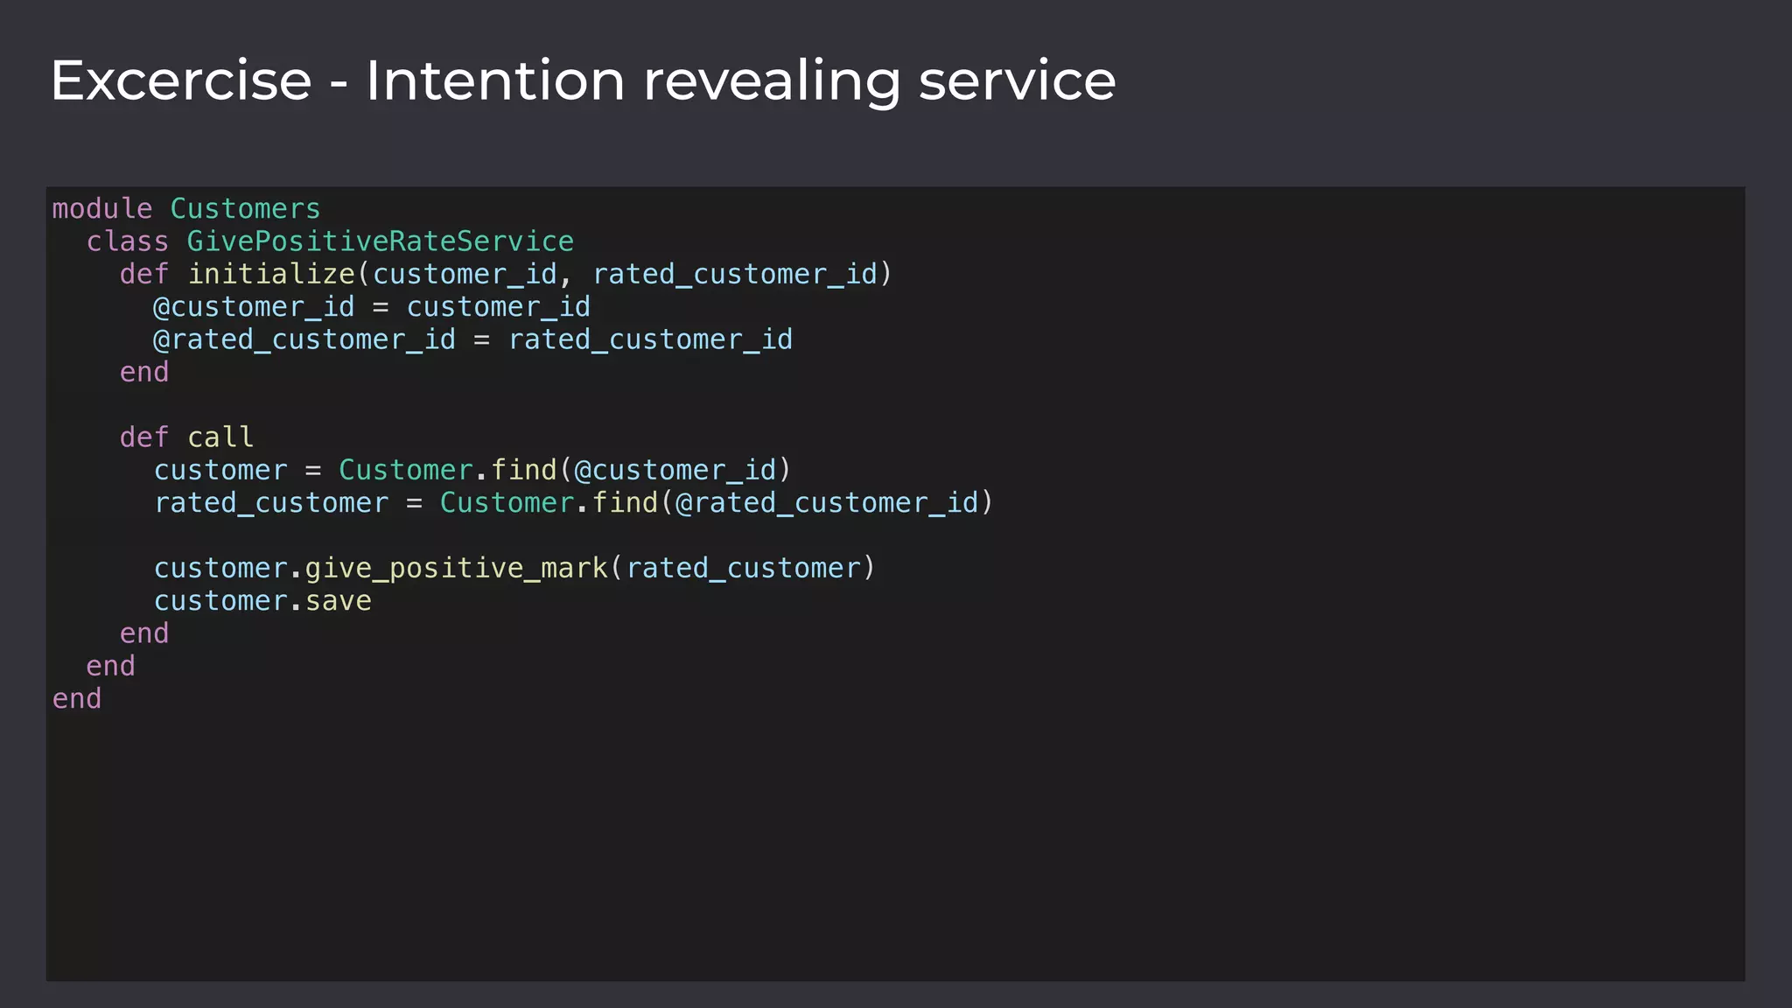The height and width of the screenshot is (1008, 1792).
Task: Click the 'module Customers' line
Action: (186, 209)
